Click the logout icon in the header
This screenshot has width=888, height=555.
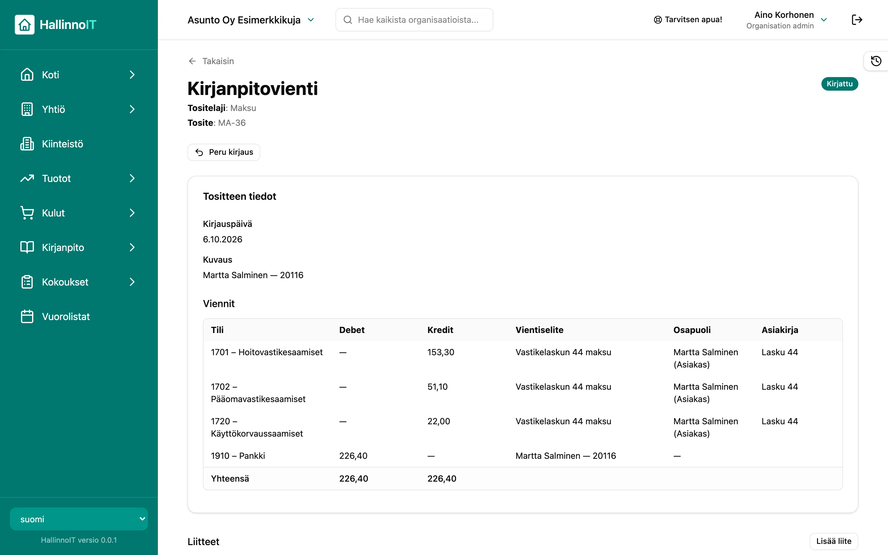click(857, 20)
